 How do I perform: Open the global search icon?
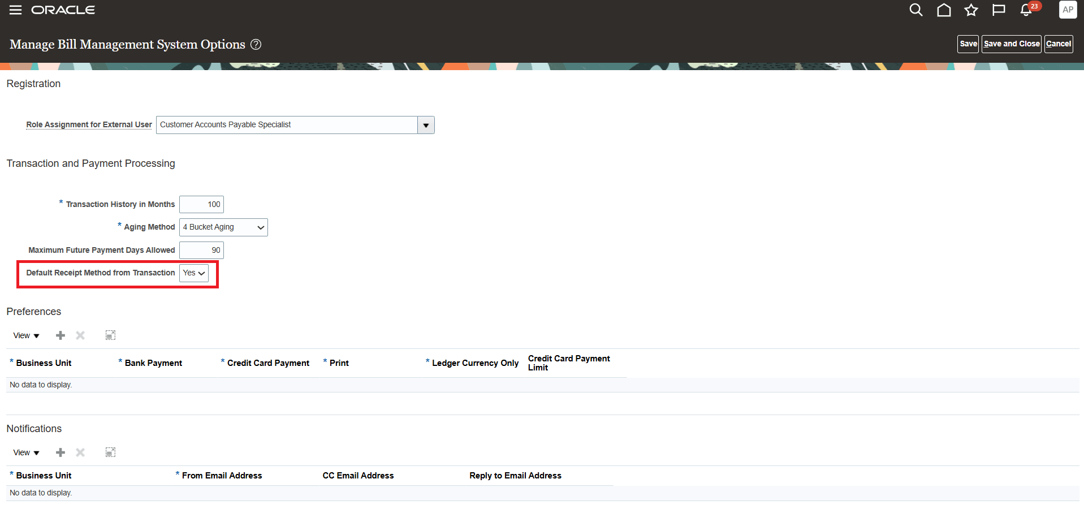(x=915, y=10)
